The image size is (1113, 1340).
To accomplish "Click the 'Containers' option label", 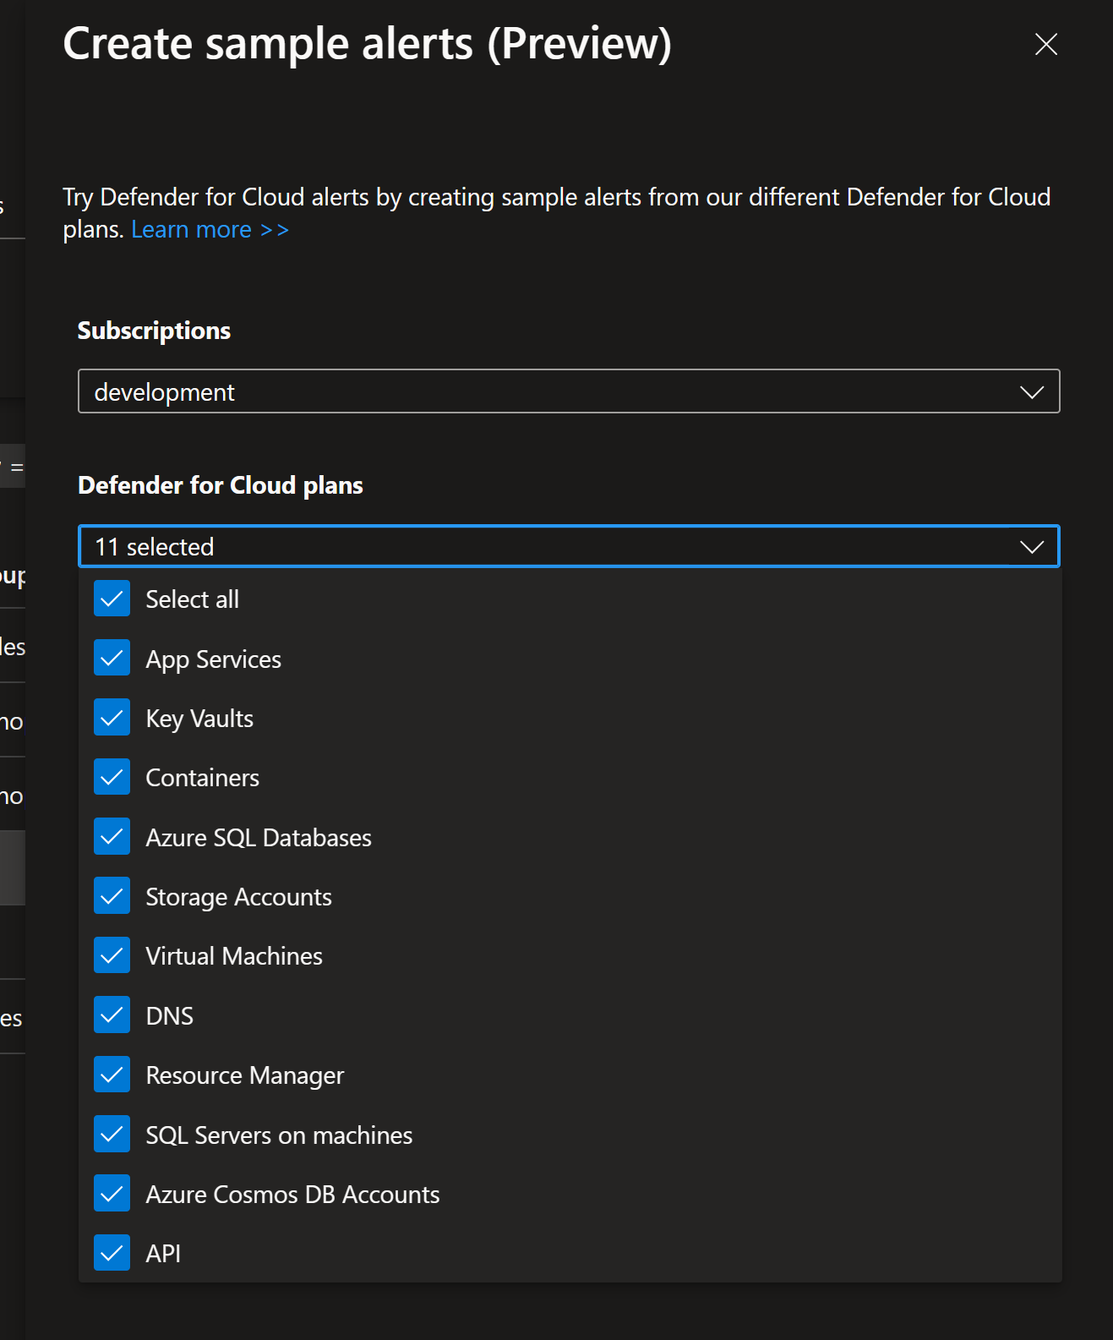I will point(202,778).
